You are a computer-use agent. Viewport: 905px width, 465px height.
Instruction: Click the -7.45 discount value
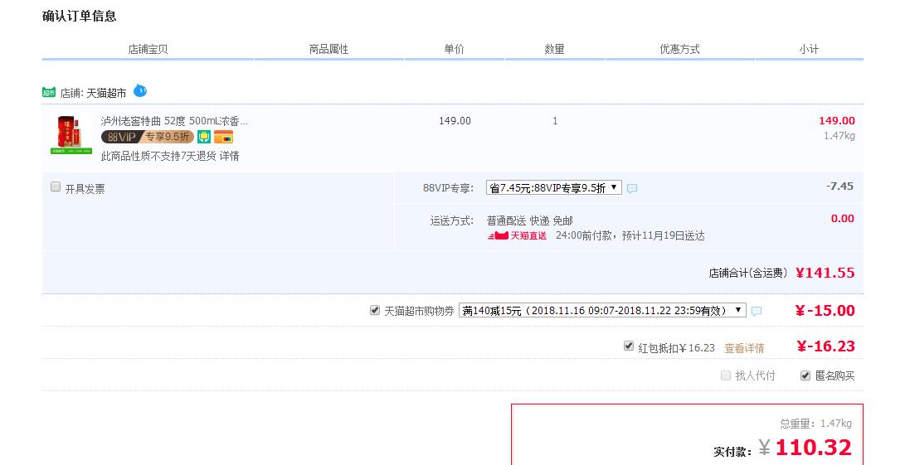tap(839, 186)
